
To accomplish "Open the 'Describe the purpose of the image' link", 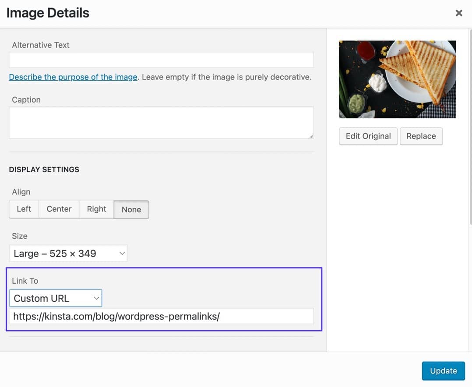I will [73, 77].
